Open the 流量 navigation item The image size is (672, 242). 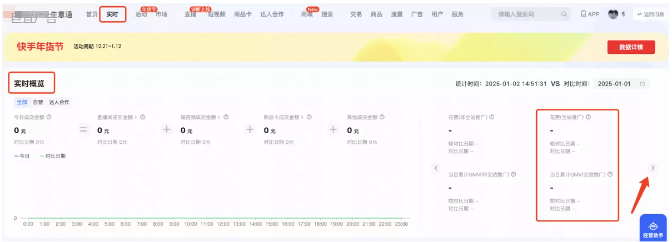pos(397,14)
